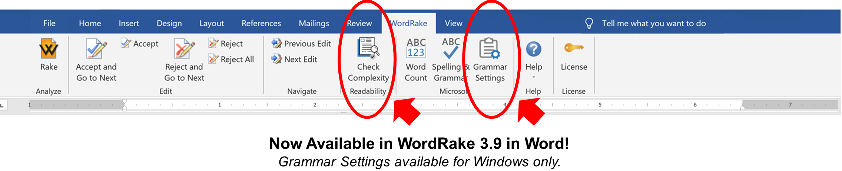
Task: Click the Rake analyze icon
Action: click(49, 49)
